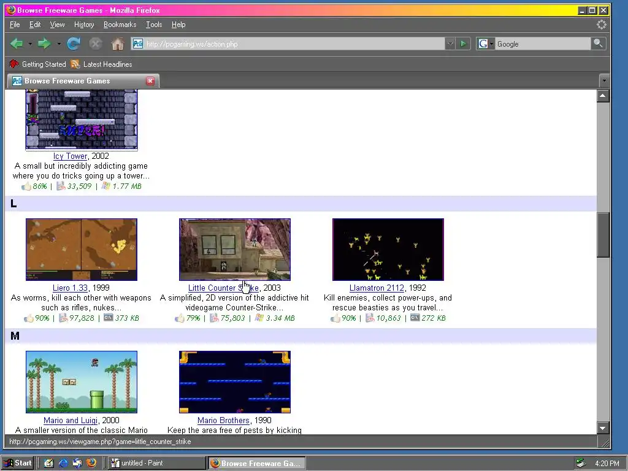Open the Forward button history dropdown

[x=59, y=44]
